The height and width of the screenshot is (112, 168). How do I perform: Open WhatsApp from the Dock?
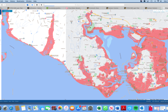105,108
